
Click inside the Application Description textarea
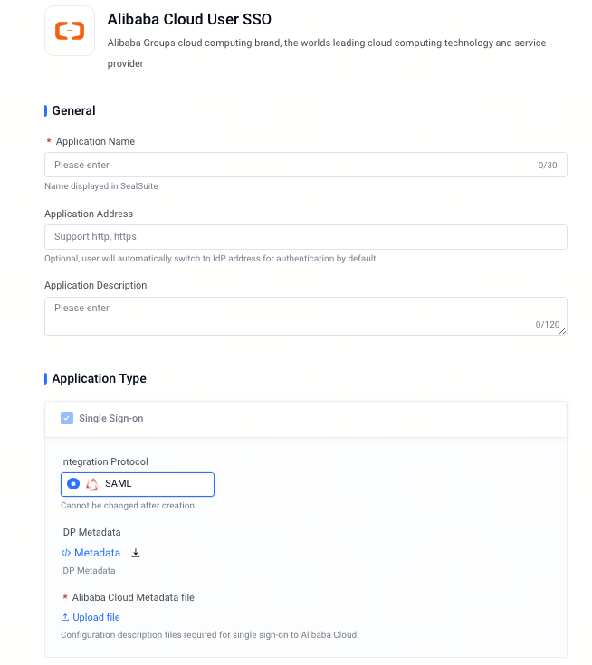[x=306, y=316]
